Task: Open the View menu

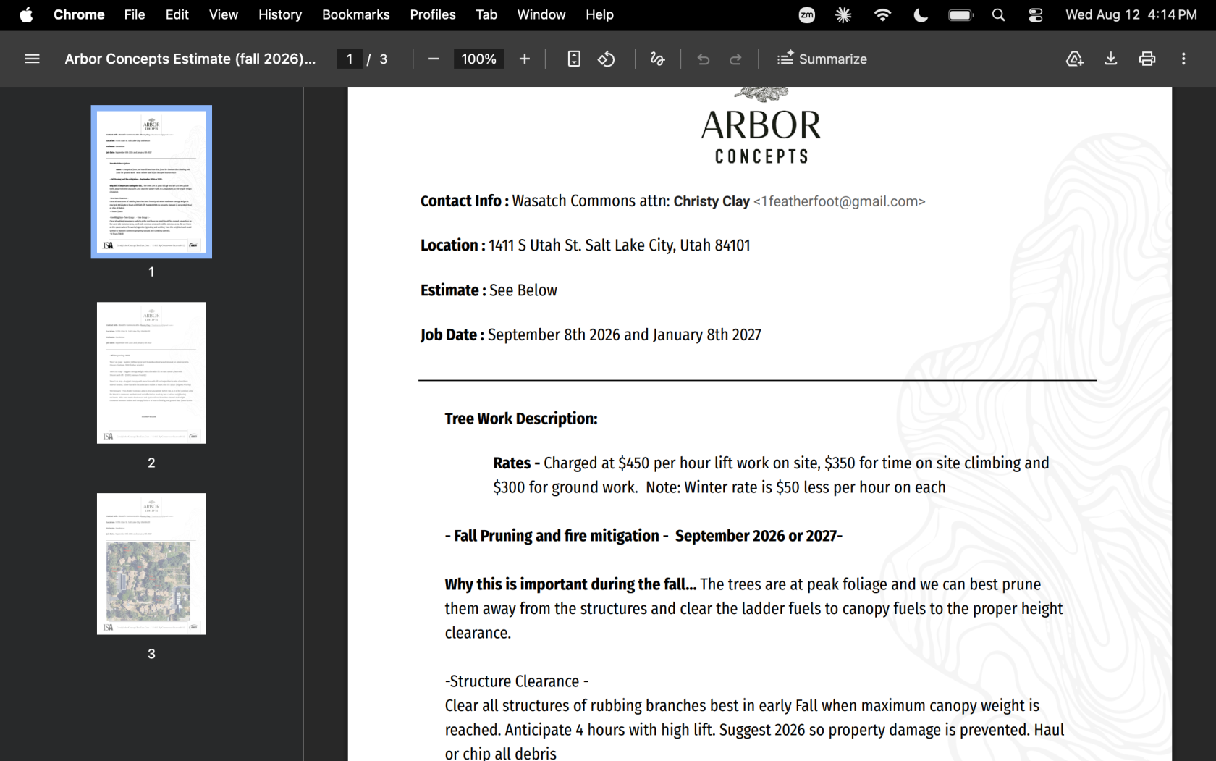Action: [x=224, y=14]
